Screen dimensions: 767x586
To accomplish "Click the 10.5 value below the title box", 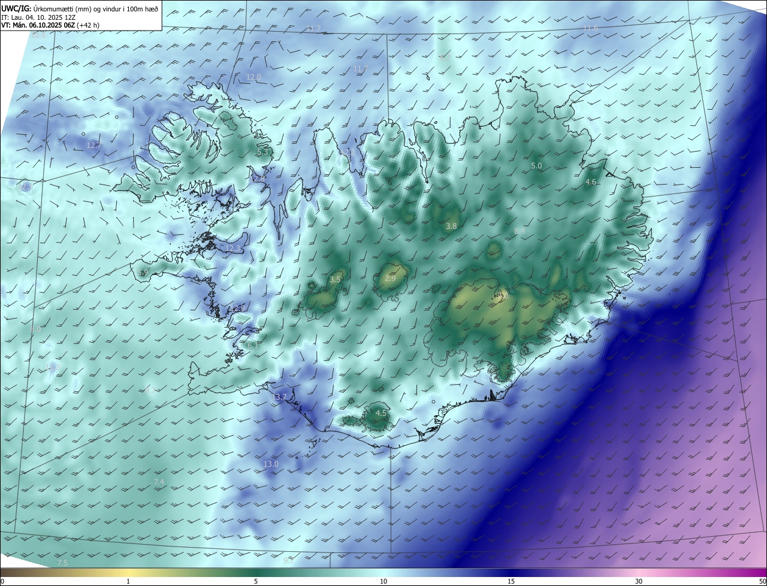I will coord(37,35).
